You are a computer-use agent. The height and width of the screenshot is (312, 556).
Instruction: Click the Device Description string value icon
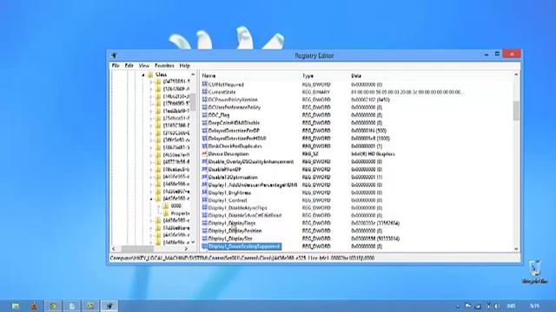205,154
